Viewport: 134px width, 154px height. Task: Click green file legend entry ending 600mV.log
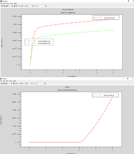click(x=39, y=43)
